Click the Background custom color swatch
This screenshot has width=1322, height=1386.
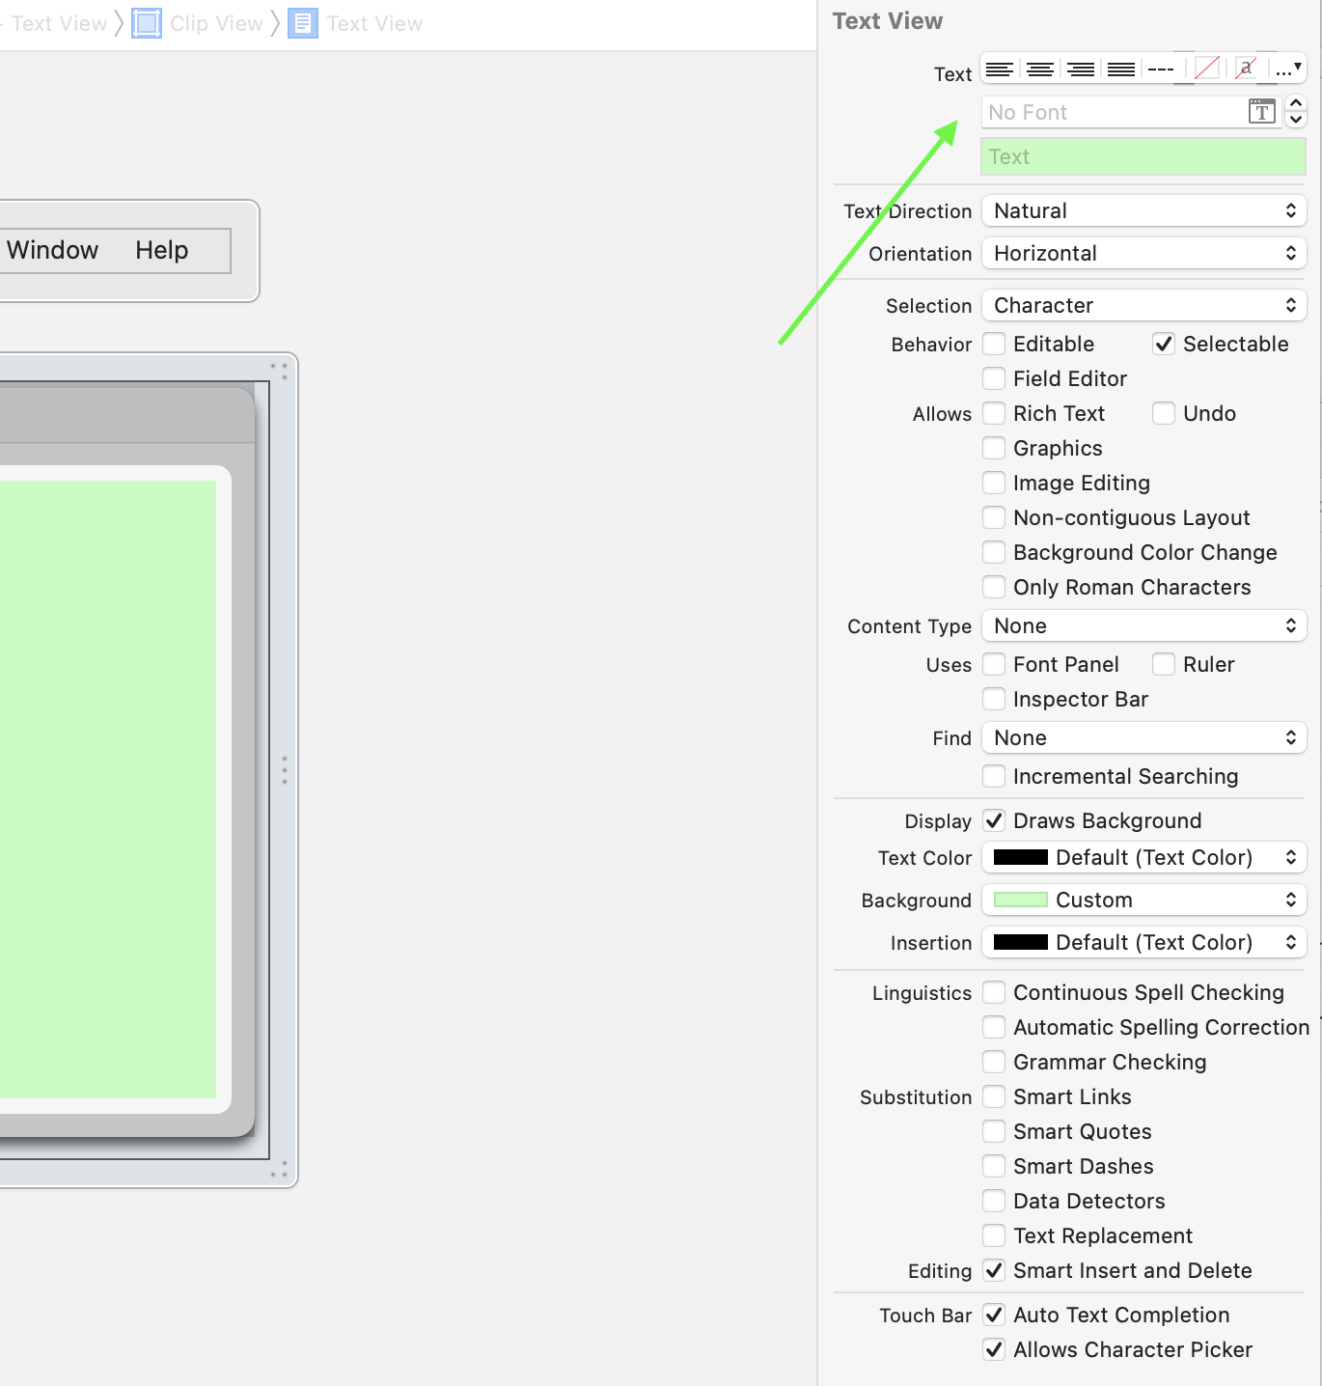1020,901
